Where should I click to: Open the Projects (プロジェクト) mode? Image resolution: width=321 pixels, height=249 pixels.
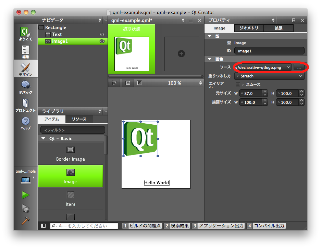pyautogui.click(x=26, y=105)
